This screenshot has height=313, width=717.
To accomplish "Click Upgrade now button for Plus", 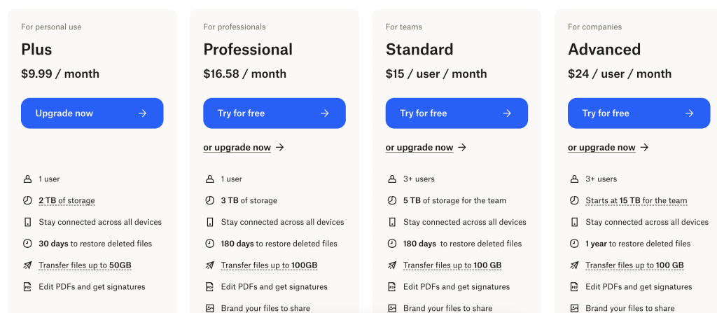I will pos(92,113).
